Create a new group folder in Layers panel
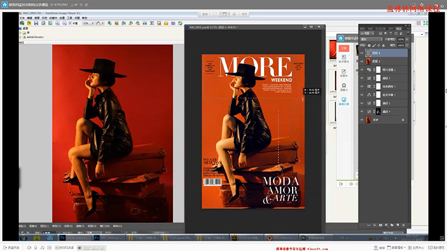This screenshot has height=251, width=447. pos(392,225)
